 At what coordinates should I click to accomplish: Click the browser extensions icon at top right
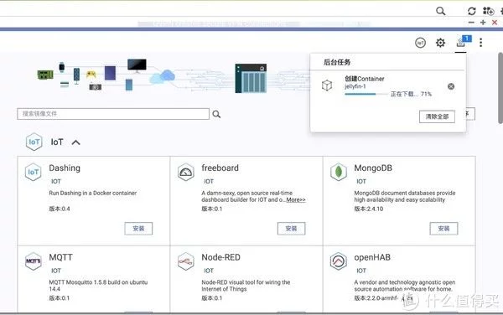488,11
